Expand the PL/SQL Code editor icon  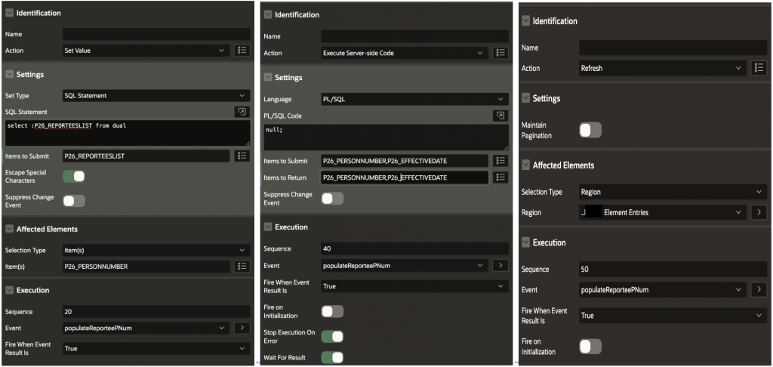[500, 116]
